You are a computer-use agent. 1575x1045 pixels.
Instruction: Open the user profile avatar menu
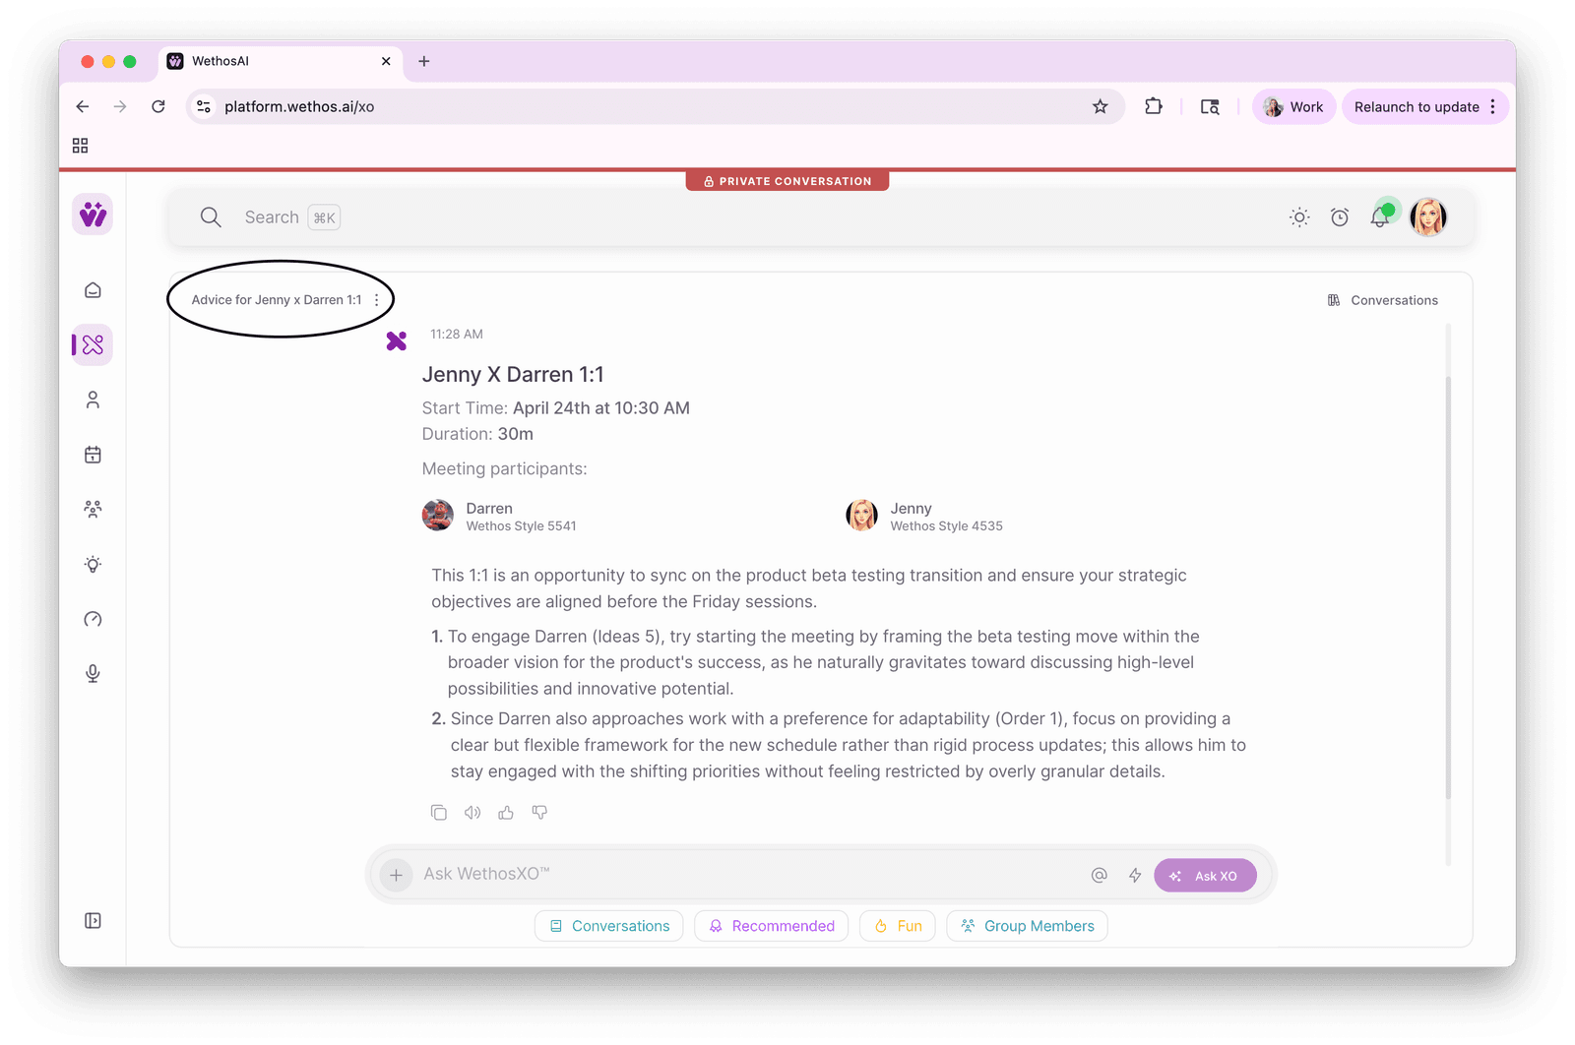click(1428, 217)
